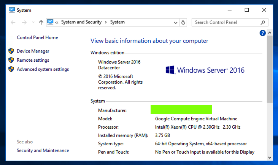Select the System breadcrumb item
The image size is (278, 165).
(x=118, y=22)
